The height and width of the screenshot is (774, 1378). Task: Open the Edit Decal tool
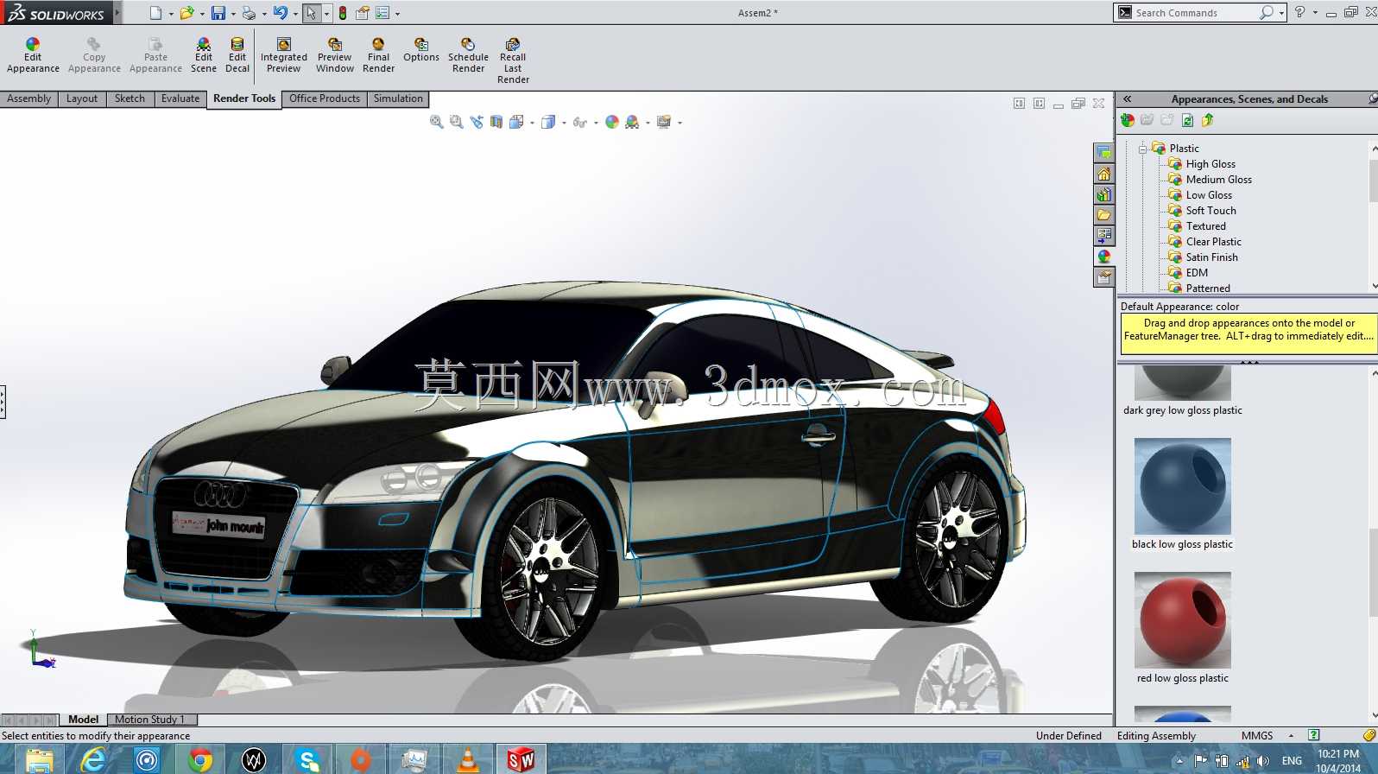click(x=237, y=55)
